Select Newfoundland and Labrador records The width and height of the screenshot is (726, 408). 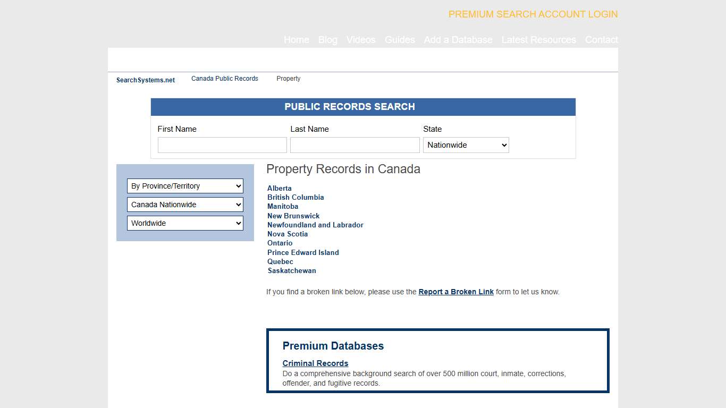click(x=315, y=225)
